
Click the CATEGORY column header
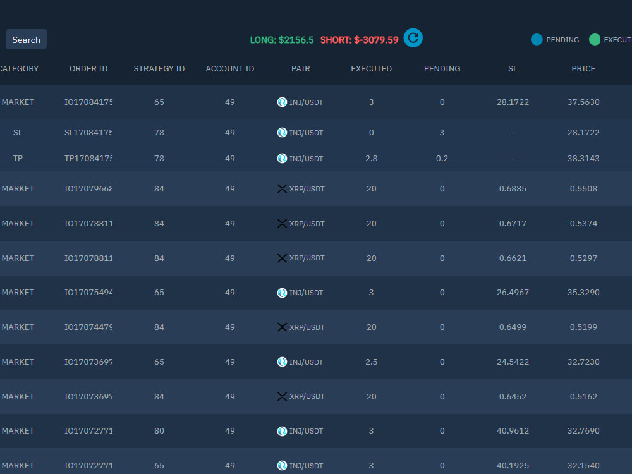coord(18,68)
